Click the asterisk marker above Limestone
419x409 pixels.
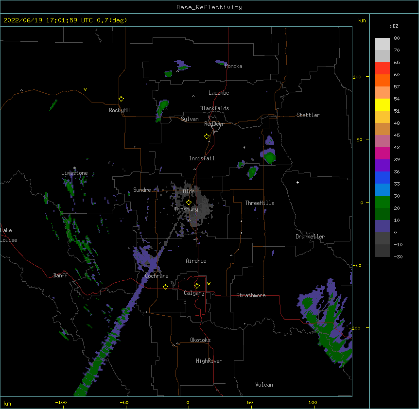click(74, 168)
